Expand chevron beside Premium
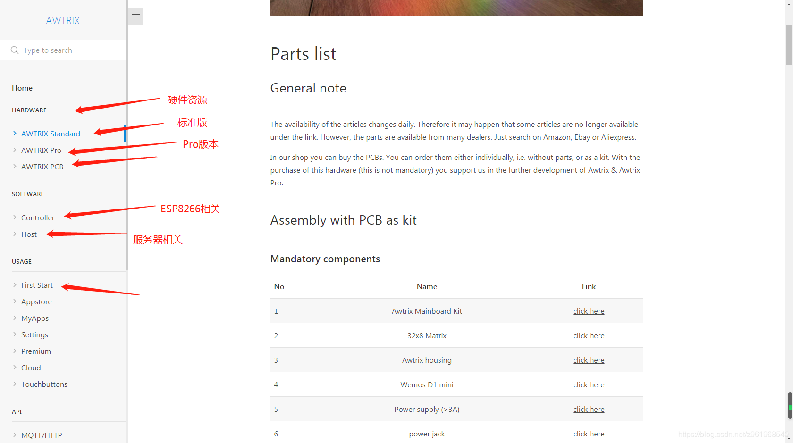Screen dimensions: 793x443 point(15,351)
